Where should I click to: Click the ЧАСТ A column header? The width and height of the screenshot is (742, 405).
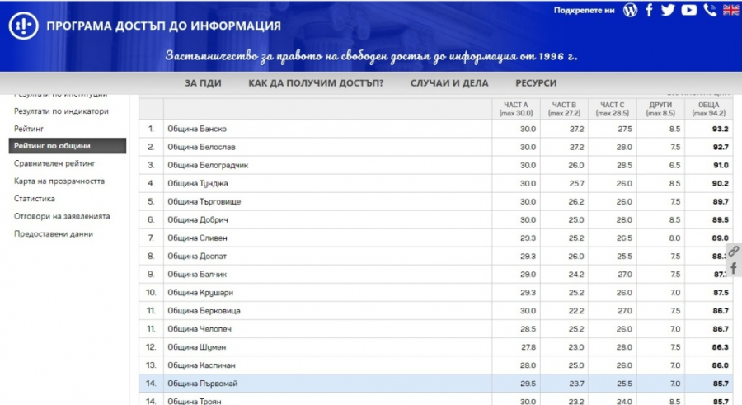coord(516,109)
